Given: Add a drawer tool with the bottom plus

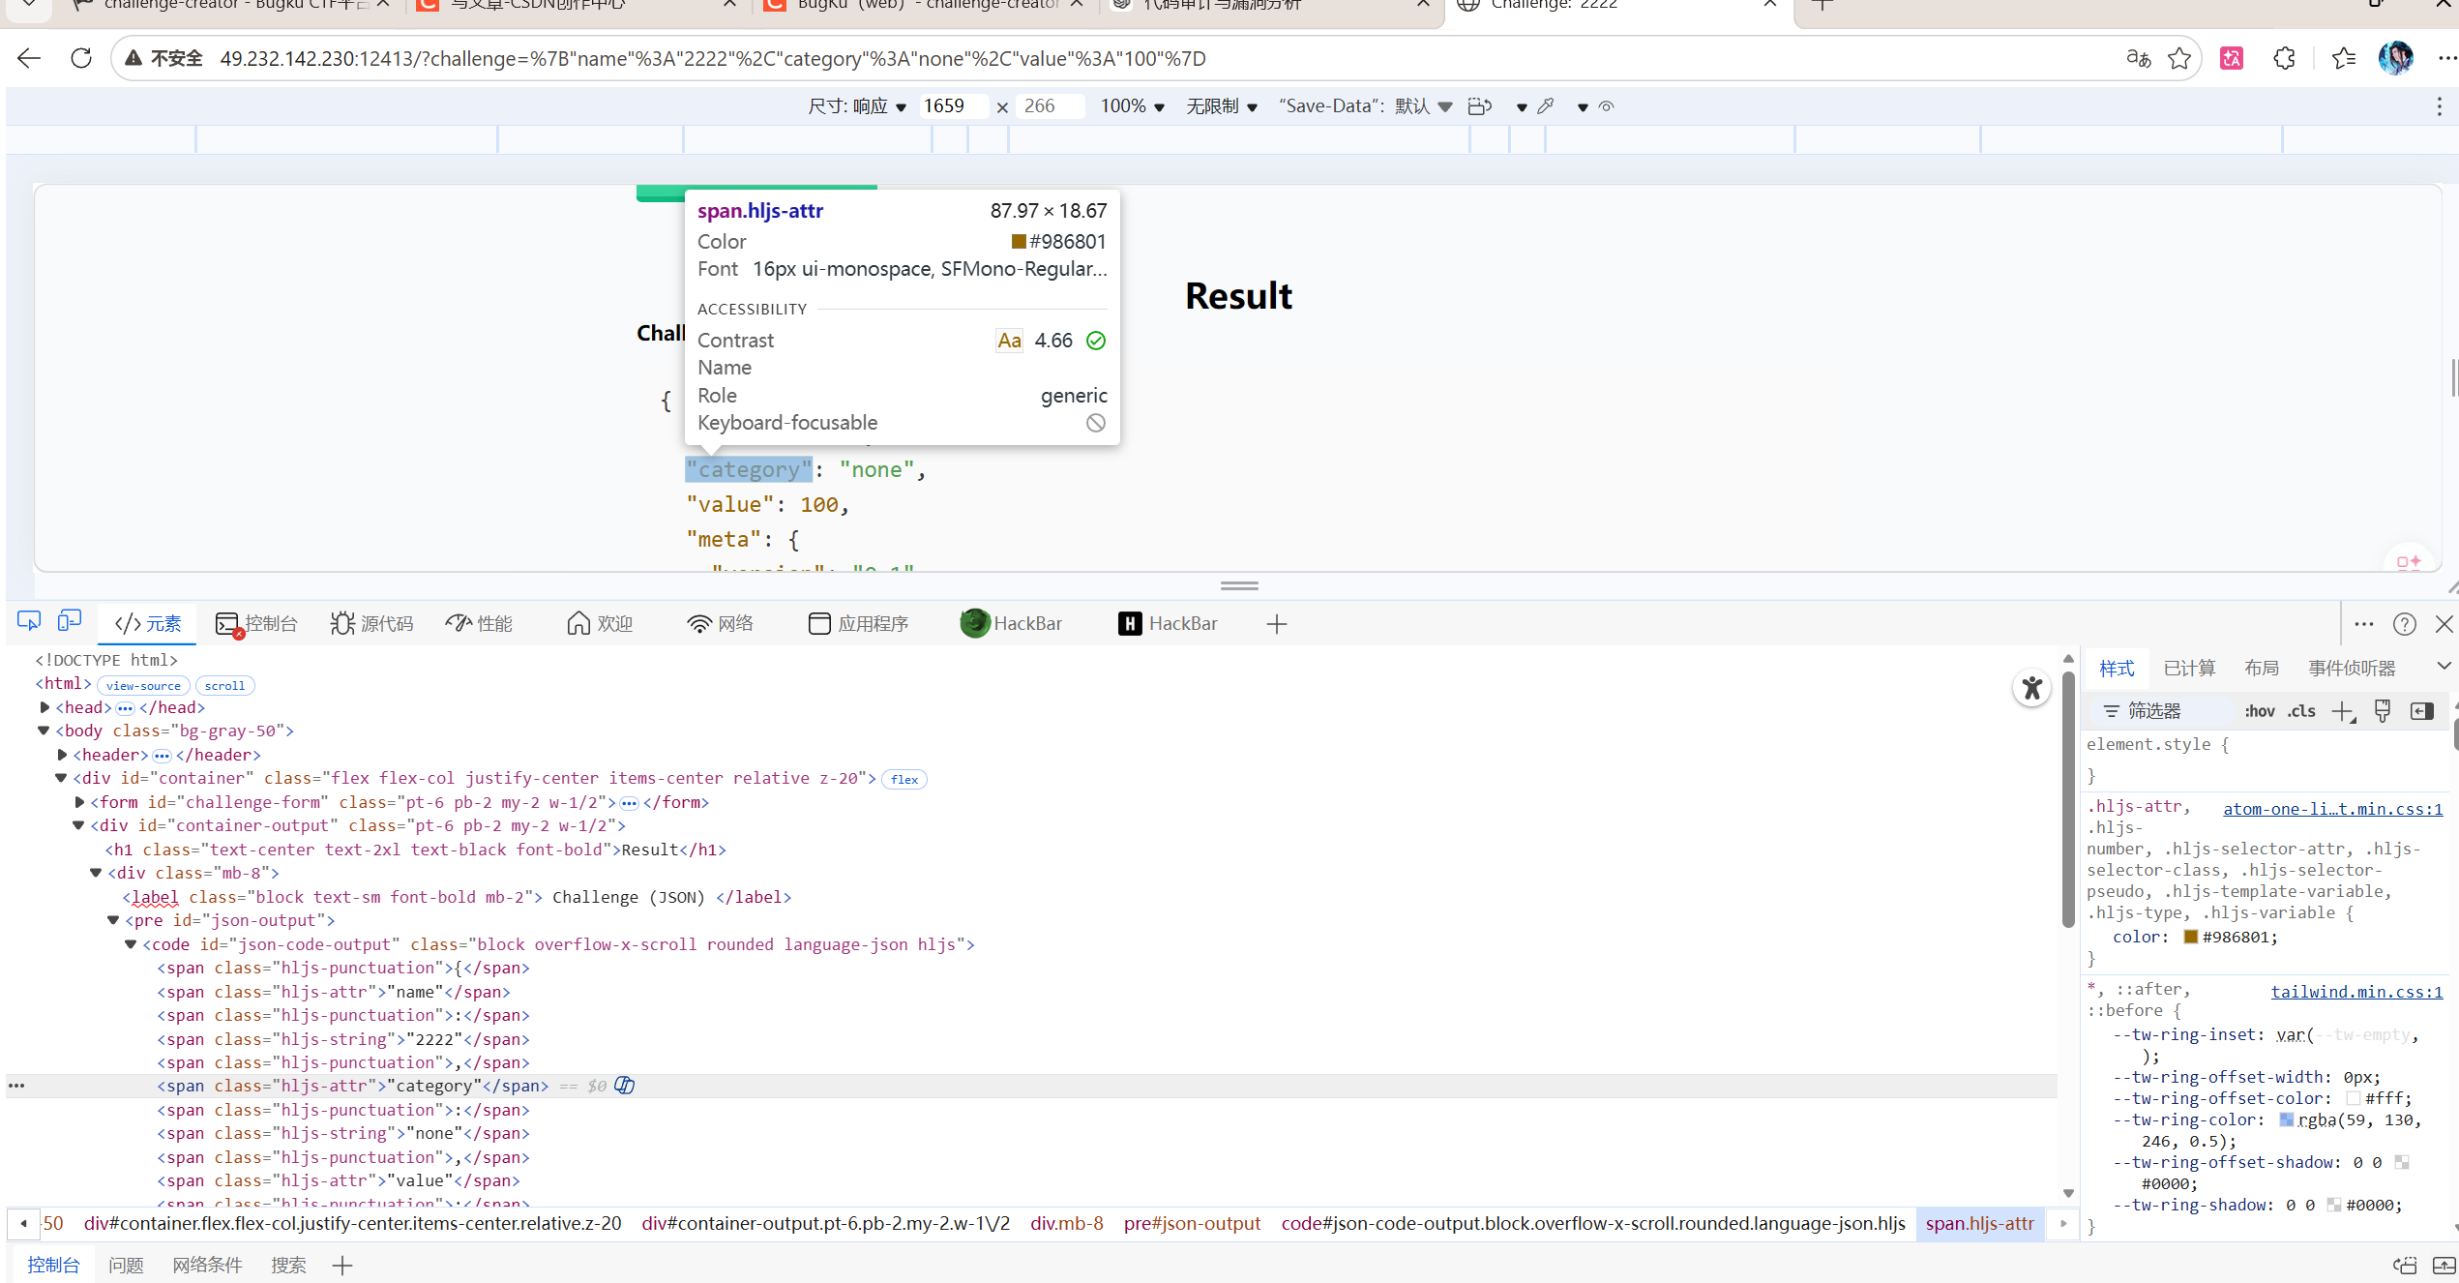Looking at the screenshot, I should pos(342,1265).
